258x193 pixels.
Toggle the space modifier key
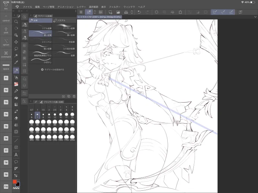pos(6,66)
